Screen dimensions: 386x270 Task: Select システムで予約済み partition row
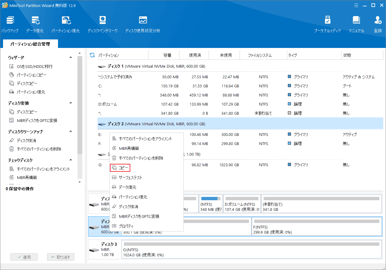click(240, 77)
